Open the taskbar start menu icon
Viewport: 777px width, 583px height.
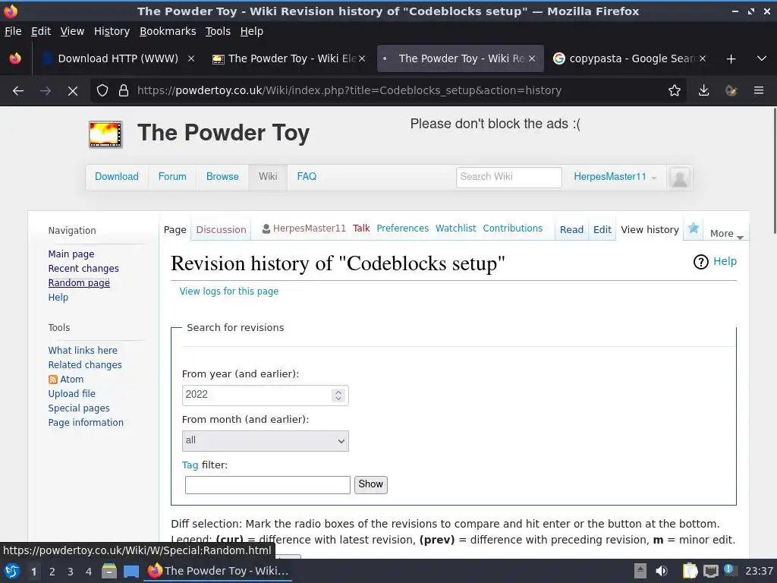pos(12,571)
